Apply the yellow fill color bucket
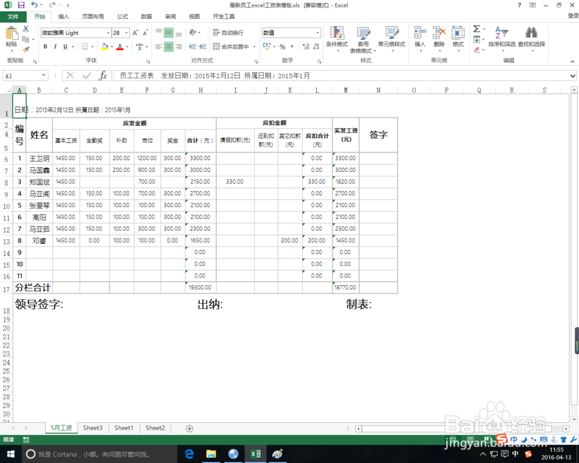The width and height of the screenshot is (579, 463). (104, 46)
